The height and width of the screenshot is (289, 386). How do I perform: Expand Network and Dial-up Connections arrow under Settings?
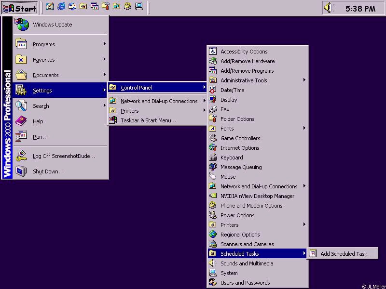coord(204,101)
